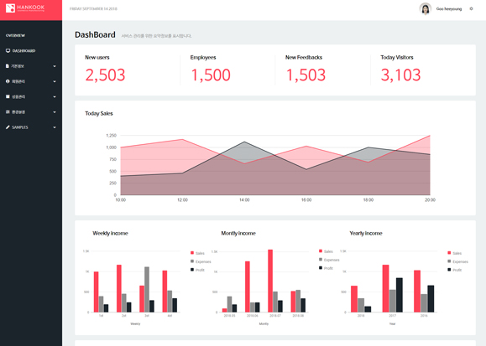Screen dimensions: 486x346
Task: Click the 2017 black Profit bar in Yearly Income
Action: [400, 295]
